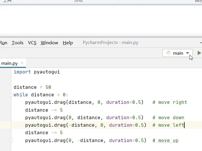This screenshot has width=202, height=151.
Task: Open the Run menu in PyCharm
Action: pyautogui.click(x=3, y=43)
